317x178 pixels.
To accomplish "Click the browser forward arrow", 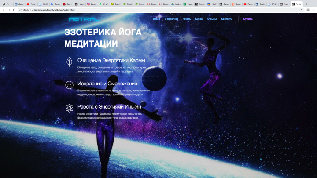I will (9, 10).
